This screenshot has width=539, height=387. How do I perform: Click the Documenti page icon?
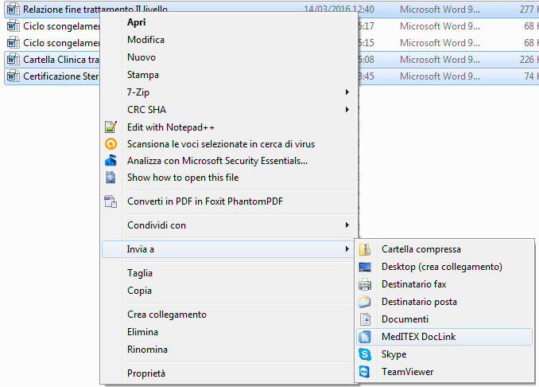coord(365,319)
